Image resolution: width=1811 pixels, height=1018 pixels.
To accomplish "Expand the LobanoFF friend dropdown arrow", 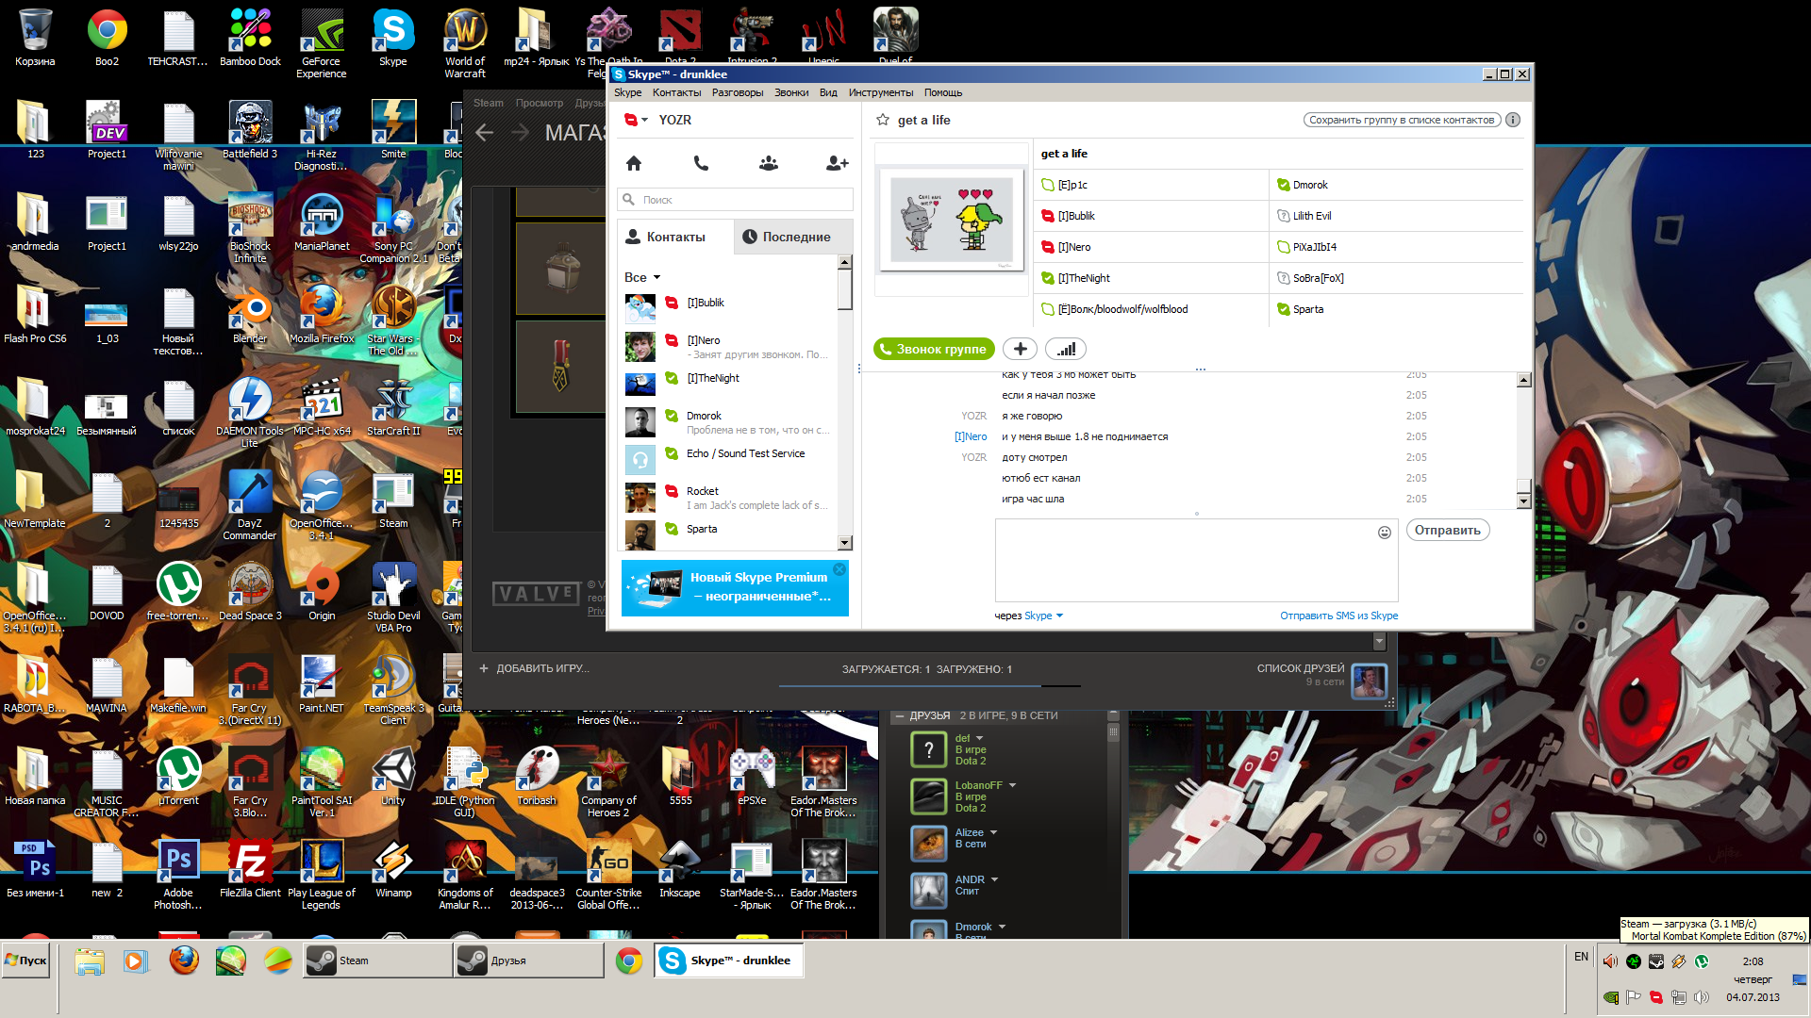I will click(x=1012, y=785).
